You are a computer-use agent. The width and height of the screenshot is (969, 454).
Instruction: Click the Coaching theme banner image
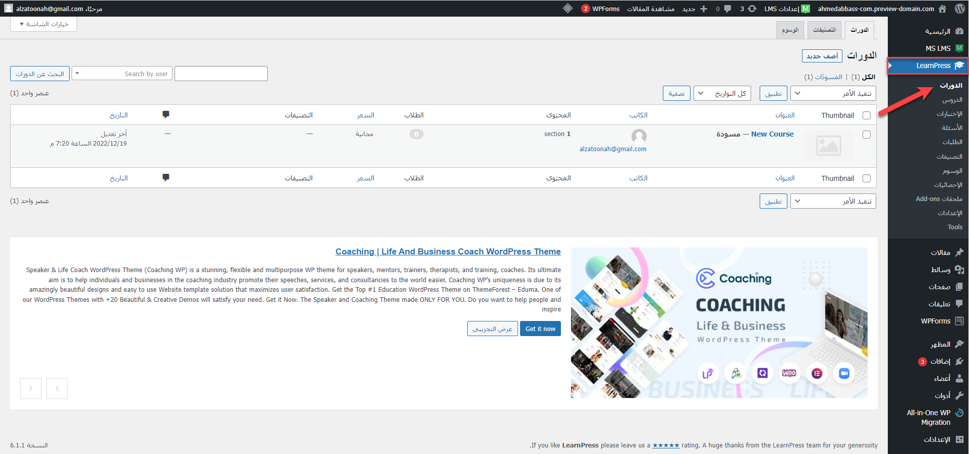(719, 322)
